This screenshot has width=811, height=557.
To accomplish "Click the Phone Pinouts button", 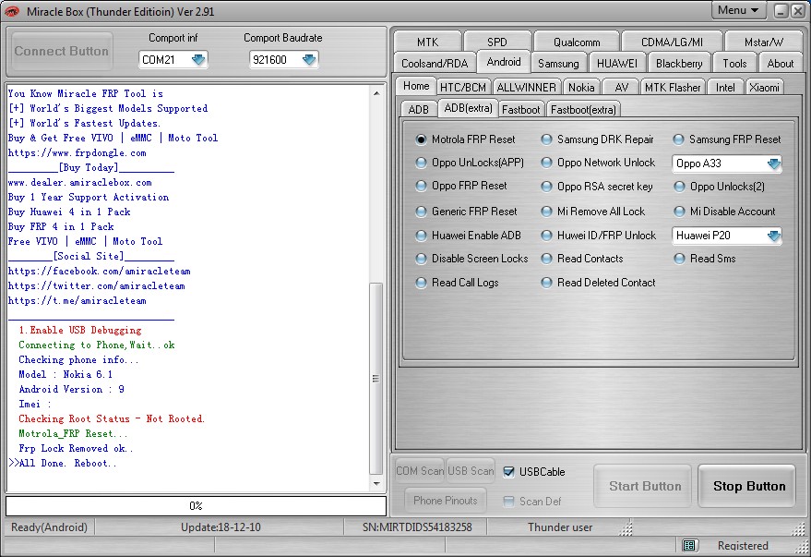I will pyautogui.click(x=446, y=501).
